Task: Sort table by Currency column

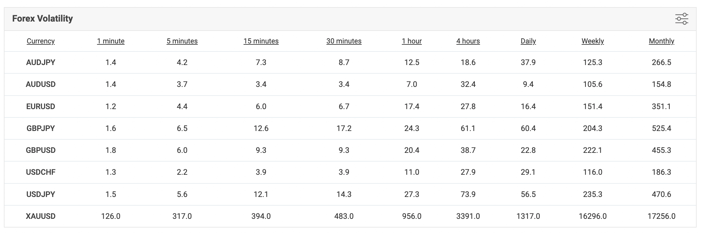Action: [x=41, y=41]
